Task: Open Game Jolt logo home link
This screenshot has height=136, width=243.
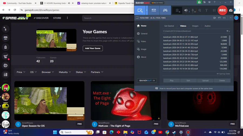Action: (15, 18)
